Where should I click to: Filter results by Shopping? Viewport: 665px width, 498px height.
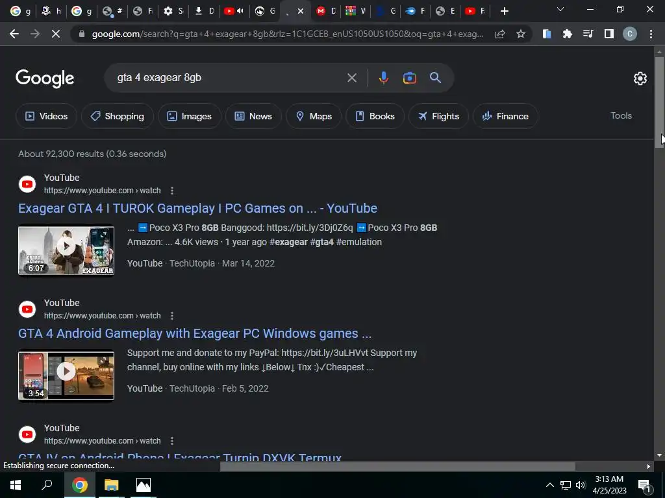(x=118, y=116)
